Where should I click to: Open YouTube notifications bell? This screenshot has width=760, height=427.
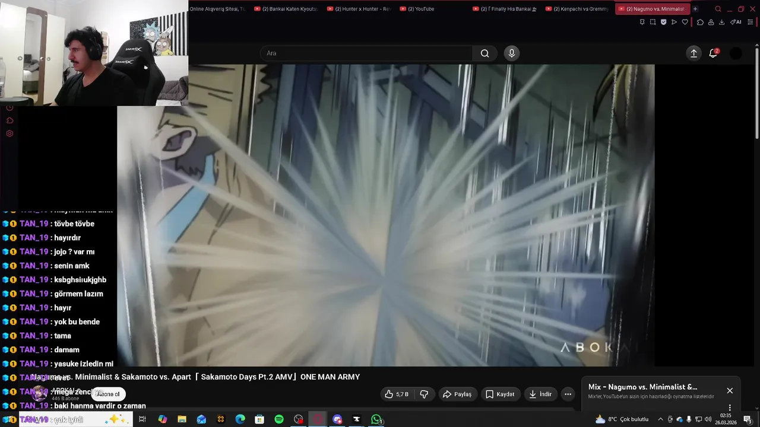click(714, 53)
